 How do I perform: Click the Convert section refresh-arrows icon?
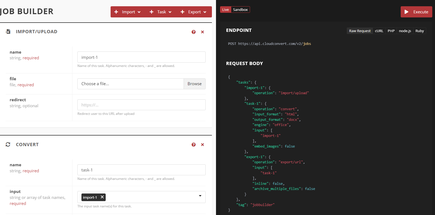pos(8,145)
